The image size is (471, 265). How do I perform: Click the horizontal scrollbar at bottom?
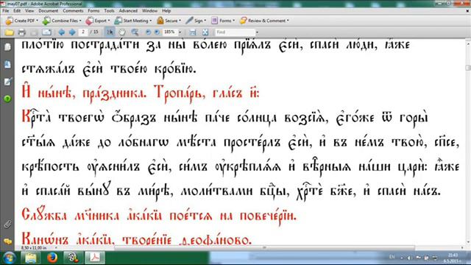(264, 248)
